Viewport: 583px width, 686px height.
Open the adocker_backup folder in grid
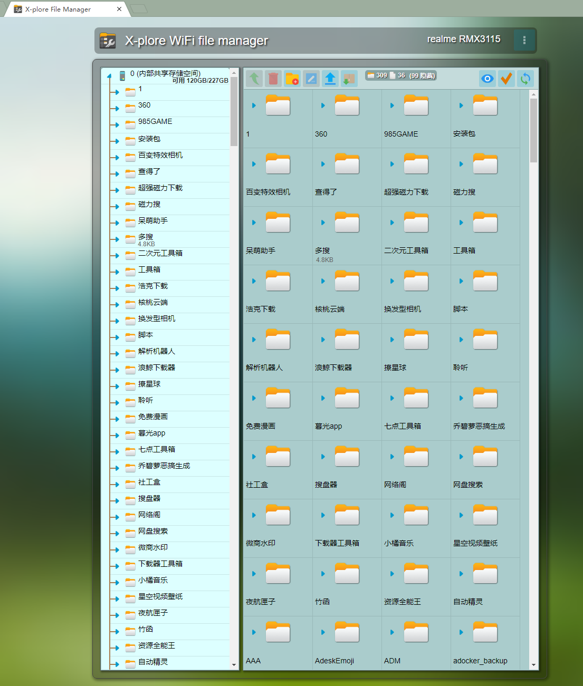(485, 632)
